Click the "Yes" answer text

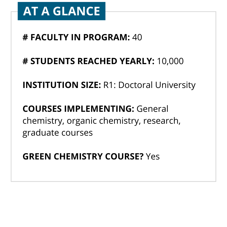[x=153, y=156]
